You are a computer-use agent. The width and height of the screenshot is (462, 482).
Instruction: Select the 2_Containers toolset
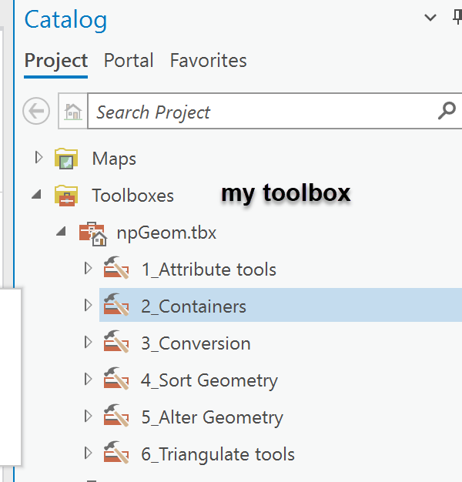pyautogui.click(x=193, y=306)
